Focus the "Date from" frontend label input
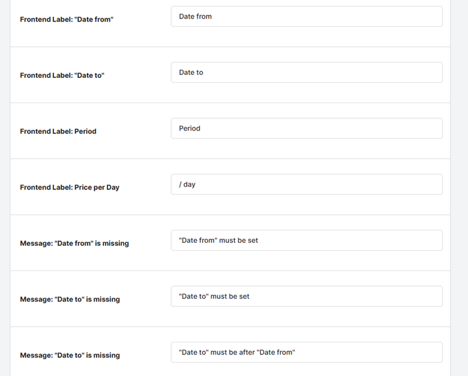This screenshot has height=376, width=468. pos(307,16)
